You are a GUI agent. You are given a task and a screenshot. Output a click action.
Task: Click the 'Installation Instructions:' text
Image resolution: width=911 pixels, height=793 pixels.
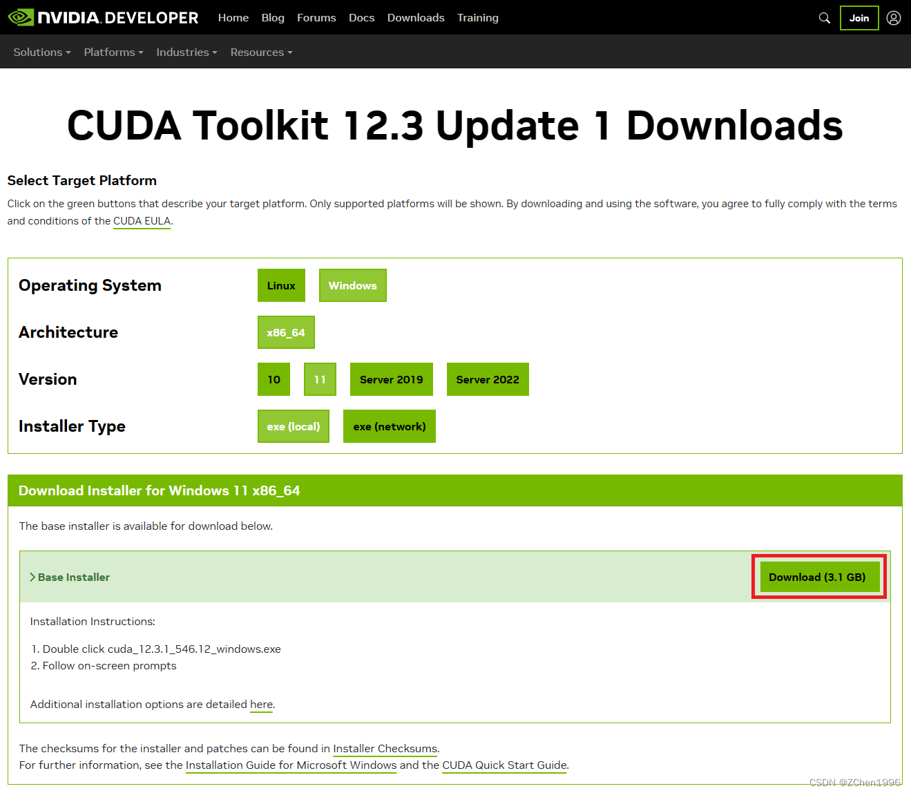click(93, 622)
